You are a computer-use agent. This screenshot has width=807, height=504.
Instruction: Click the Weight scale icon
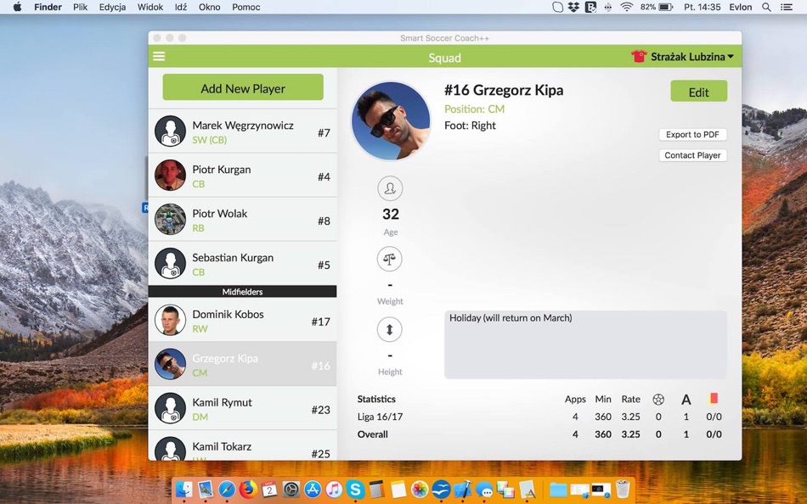coord(390,259)
